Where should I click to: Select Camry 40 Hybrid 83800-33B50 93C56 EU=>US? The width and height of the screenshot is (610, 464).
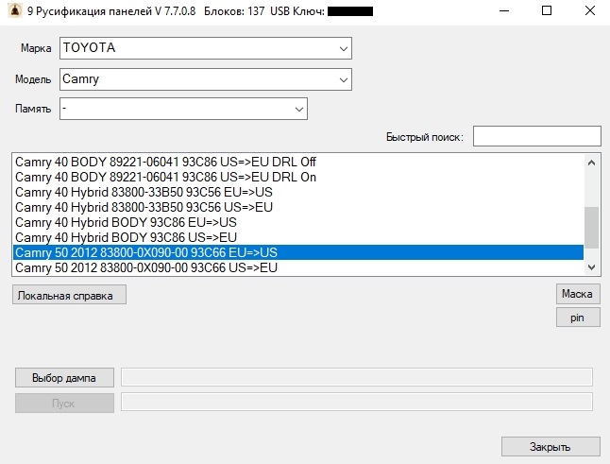point(298,192)
